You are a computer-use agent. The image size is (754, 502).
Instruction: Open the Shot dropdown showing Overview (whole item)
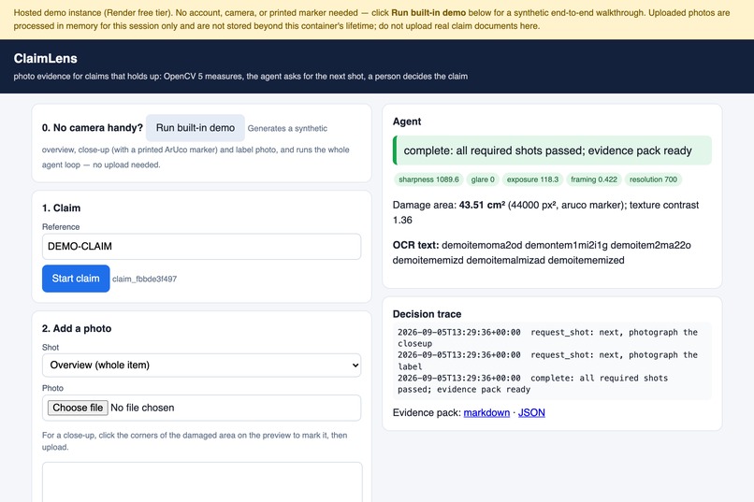click(x=201, y=366)
